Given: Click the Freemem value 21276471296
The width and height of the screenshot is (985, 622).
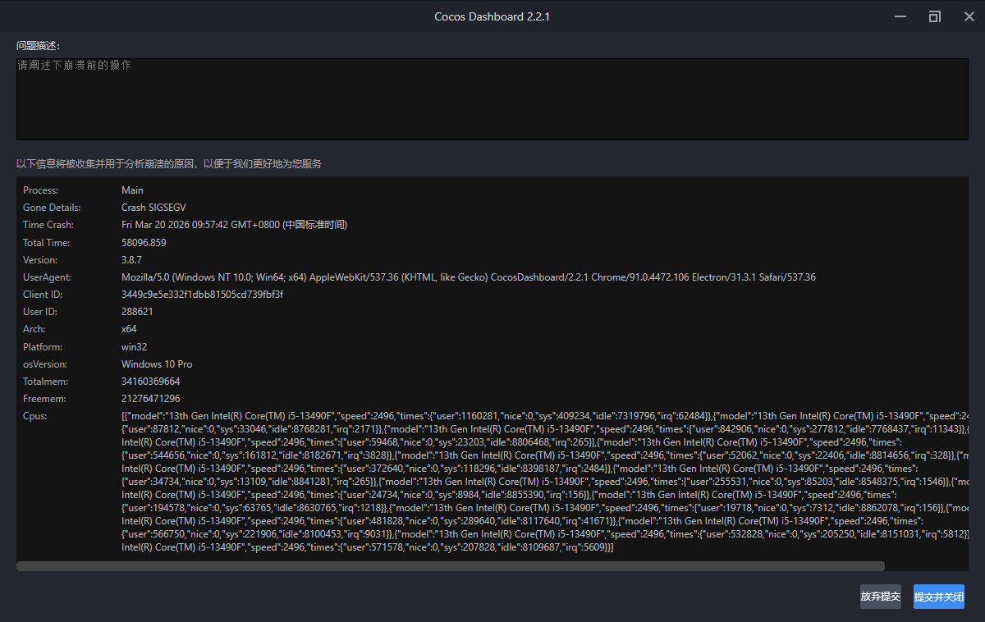Looking at the screenshot, I should pos(151,399).
